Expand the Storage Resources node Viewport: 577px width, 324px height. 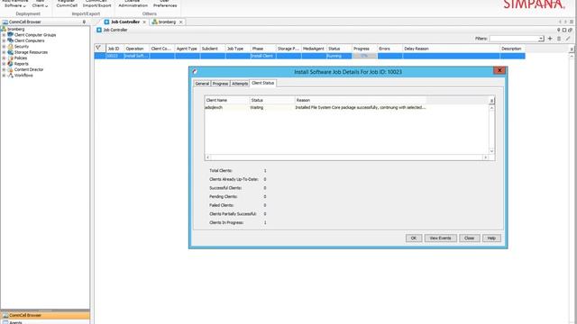tap(4, 52)
